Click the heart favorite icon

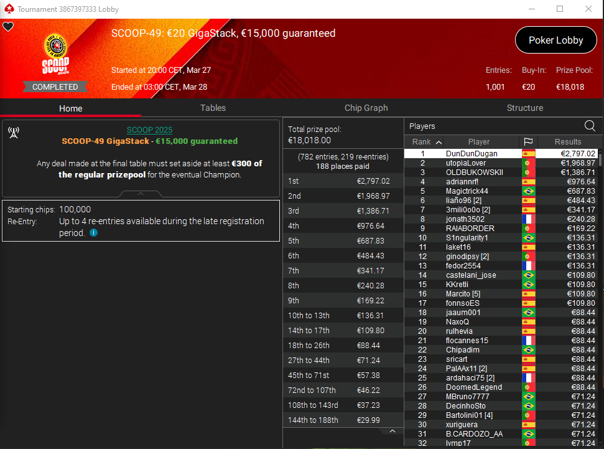pos(8,27)
